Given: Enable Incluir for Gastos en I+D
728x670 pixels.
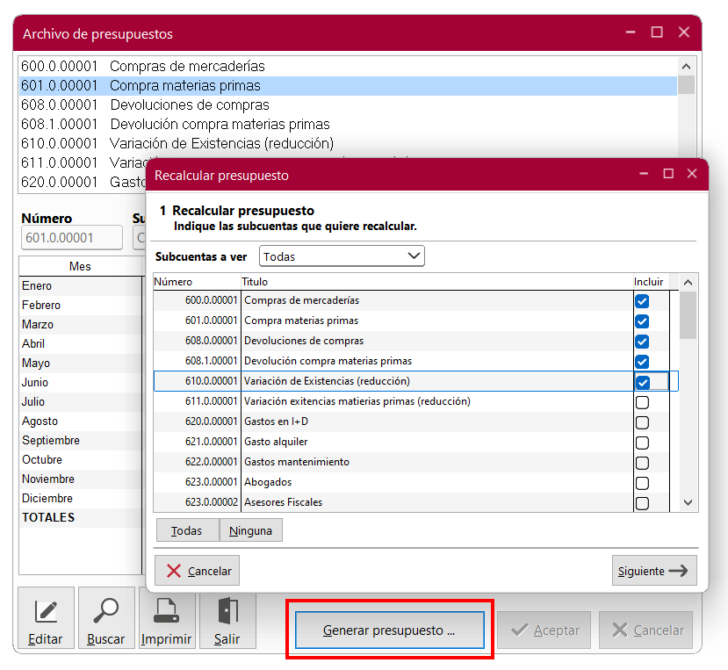Looking at the screenshot, I should pyautogui.click(x=642, y=422).
